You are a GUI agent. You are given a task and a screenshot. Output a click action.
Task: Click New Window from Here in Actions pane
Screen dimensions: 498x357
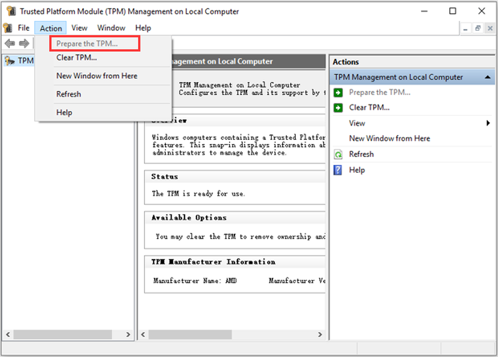pos(390,139)
